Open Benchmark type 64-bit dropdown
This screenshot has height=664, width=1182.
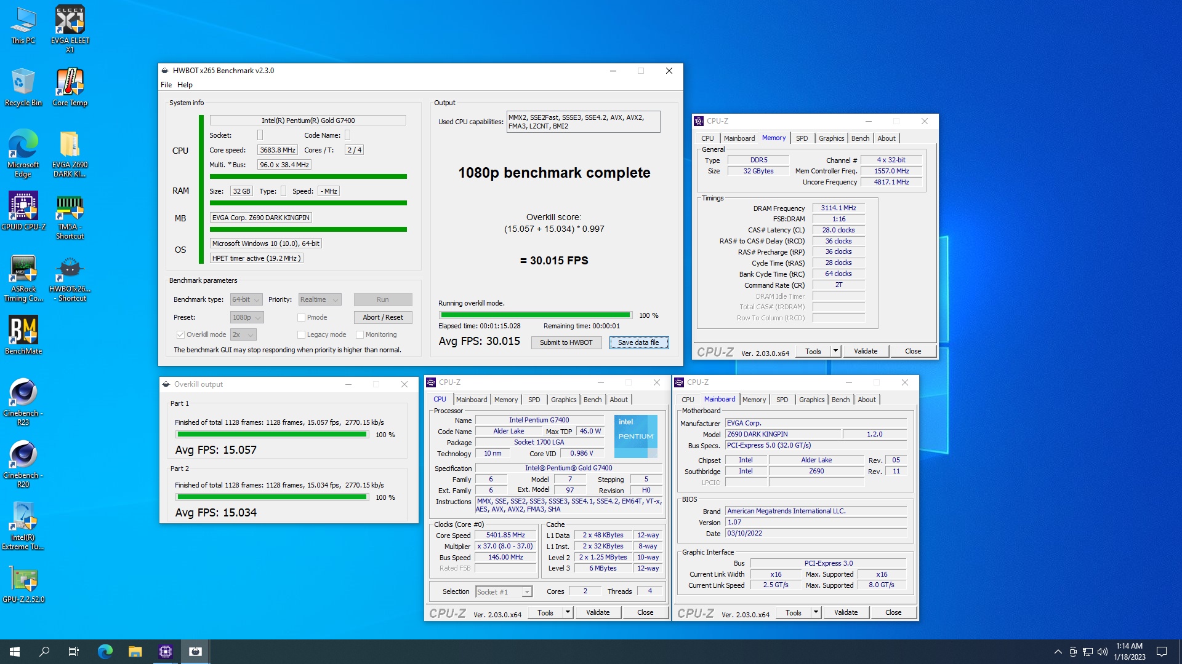246,299
